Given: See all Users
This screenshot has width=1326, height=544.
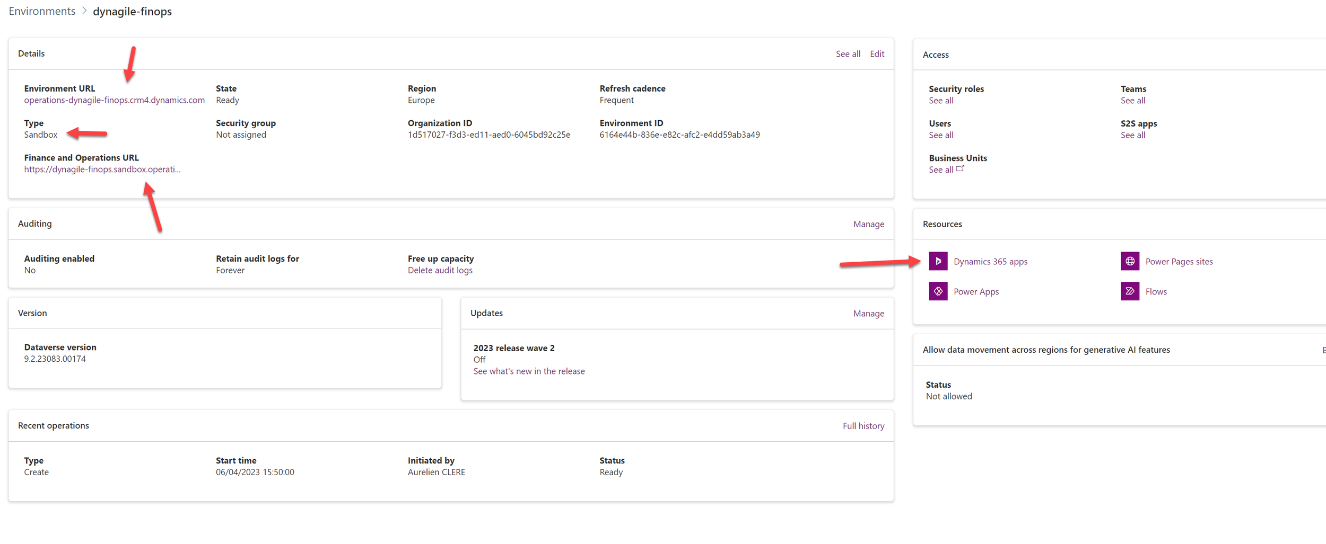Looking at the screenshot, I should coord(941,135).
